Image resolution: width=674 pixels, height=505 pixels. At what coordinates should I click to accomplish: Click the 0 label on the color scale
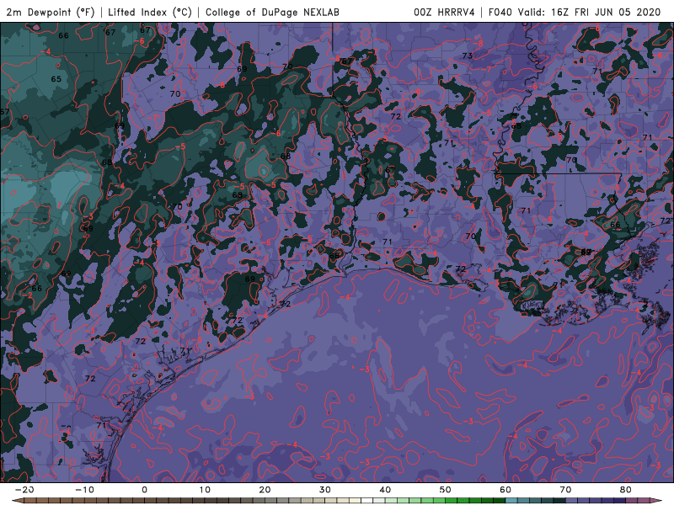(x=144, y=490)
